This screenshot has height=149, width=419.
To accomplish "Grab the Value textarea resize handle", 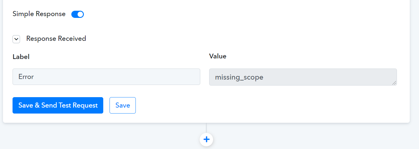I will (x=395, y=83).
